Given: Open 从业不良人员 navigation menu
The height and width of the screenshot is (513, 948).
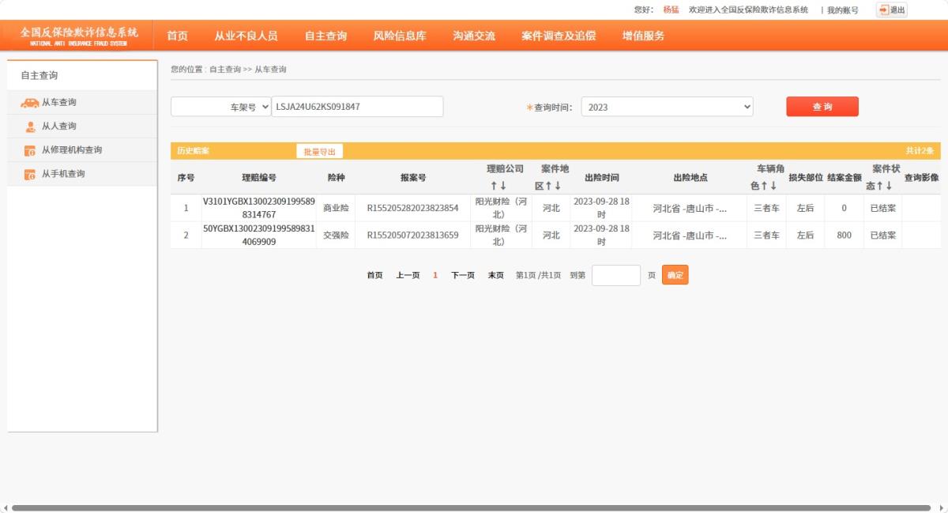Looking at the screenshot, I should (246, 36).
